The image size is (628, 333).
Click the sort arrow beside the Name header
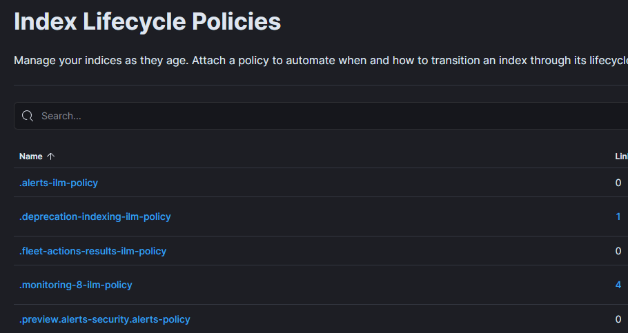pyautogui.click(x=50, y=157)
